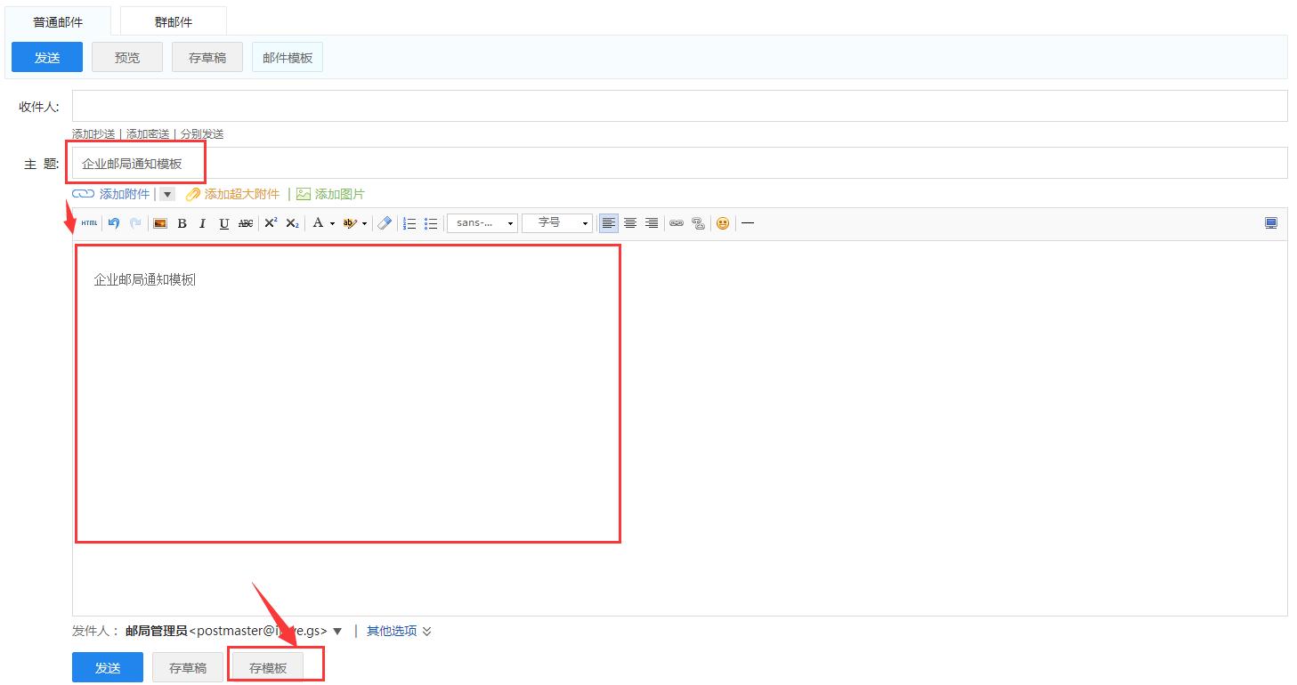Screen dimensions: 1297x685
Task: Click the 预览 preview button
Action: (x=127, y=57)
